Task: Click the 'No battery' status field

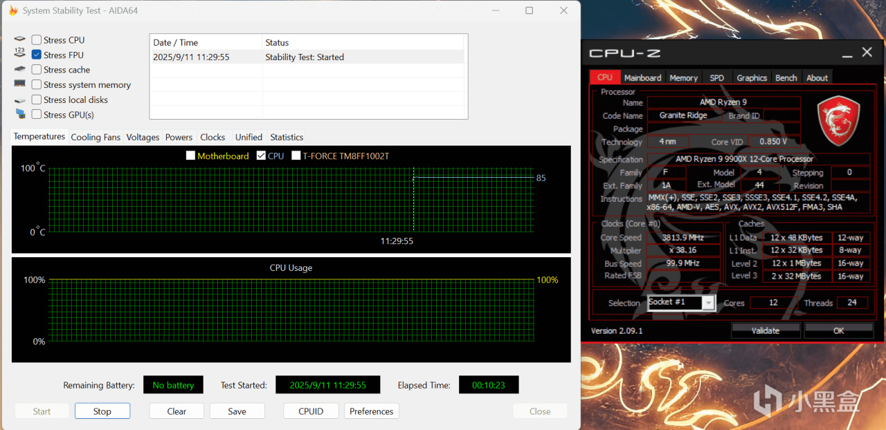Action: [173, 385]
